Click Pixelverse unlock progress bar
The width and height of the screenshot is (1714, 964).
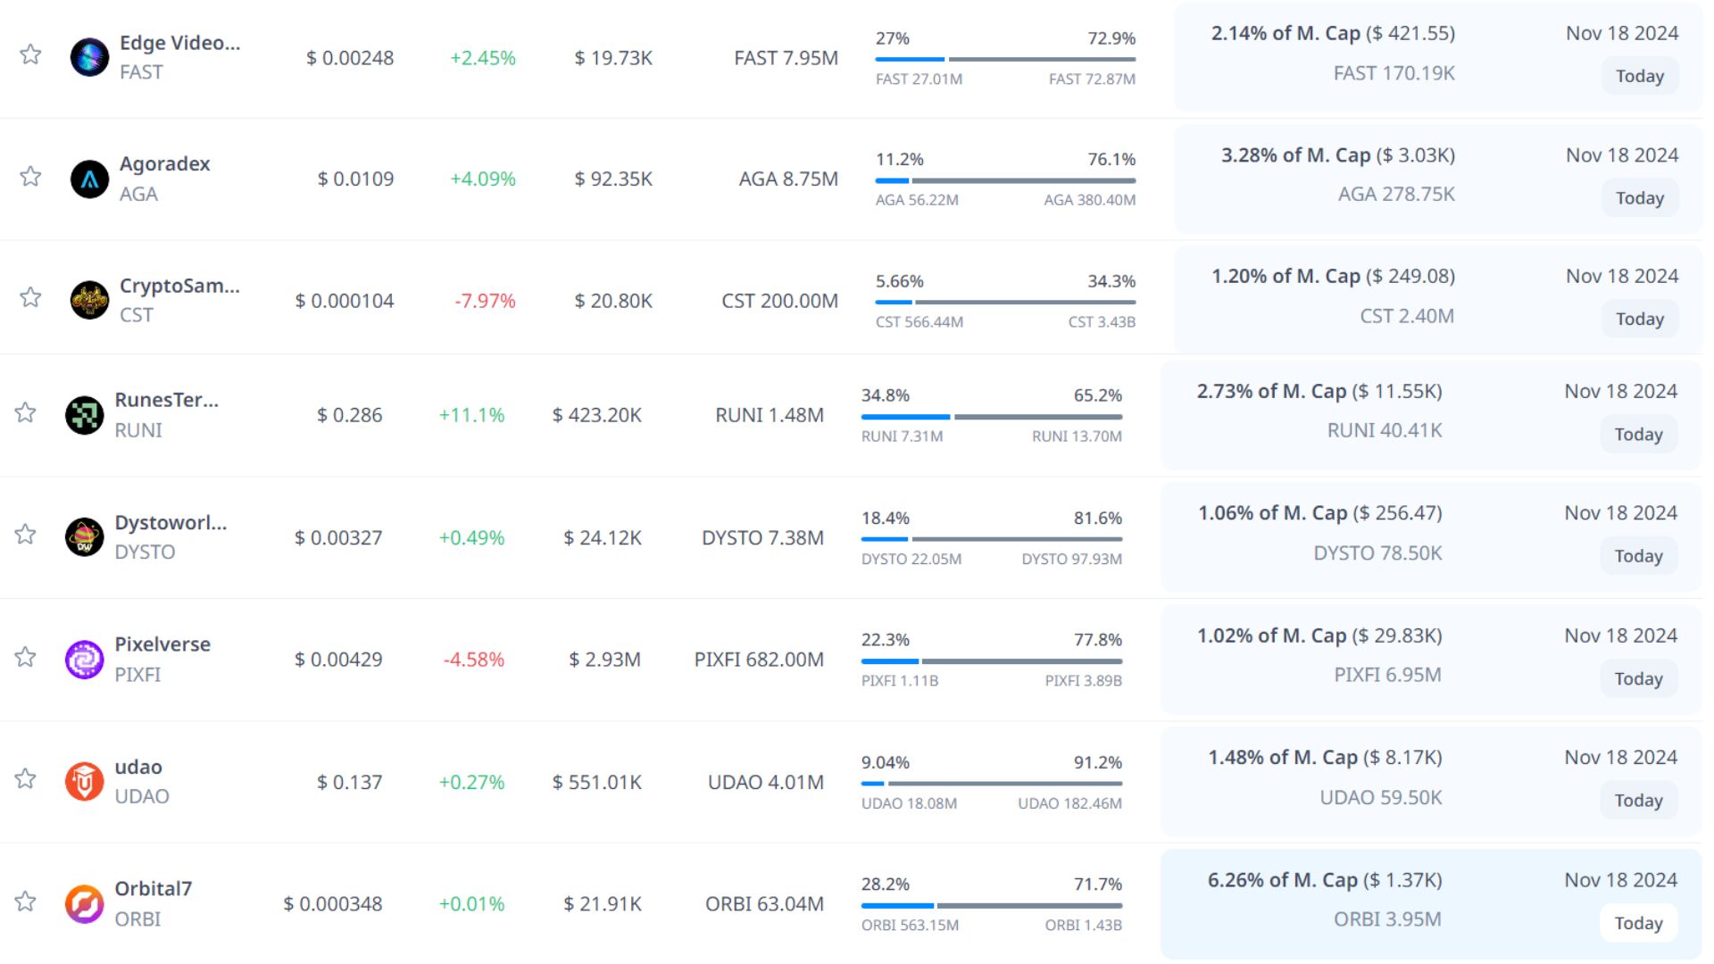click(991, 661)
